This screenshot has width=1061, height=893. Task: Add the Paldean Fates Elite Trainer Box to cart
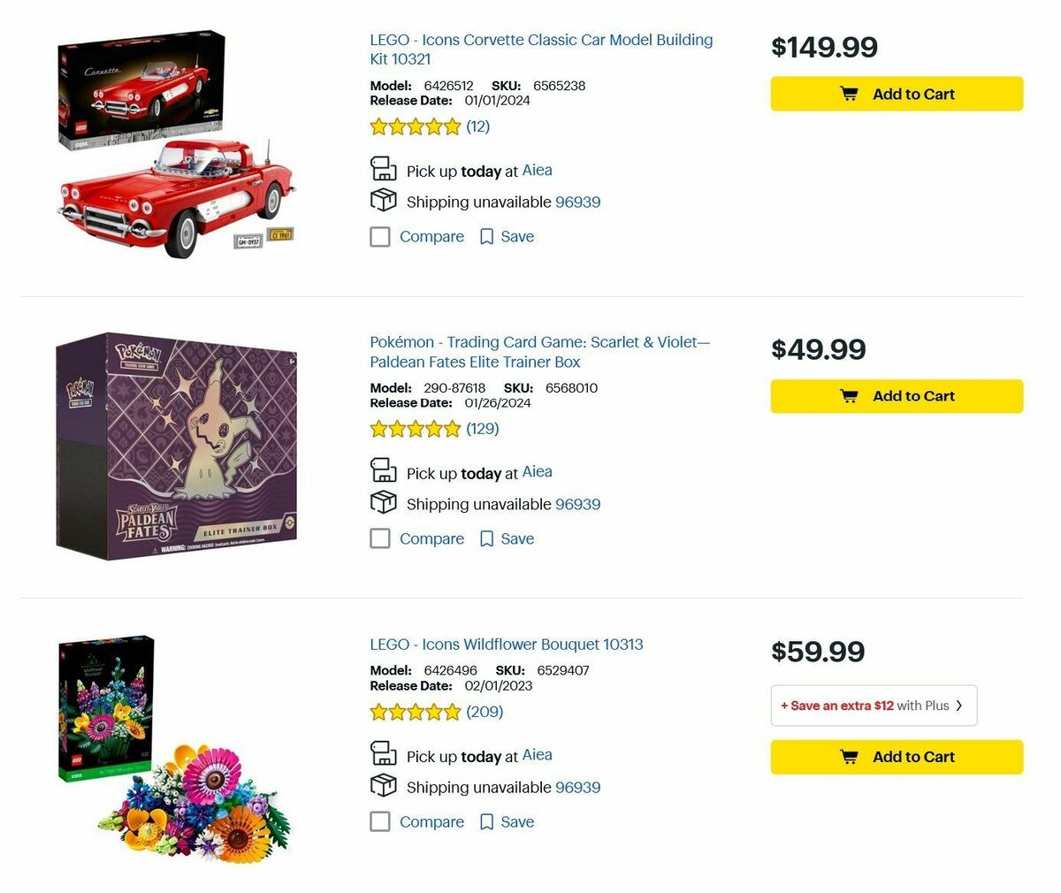(896, 395)
